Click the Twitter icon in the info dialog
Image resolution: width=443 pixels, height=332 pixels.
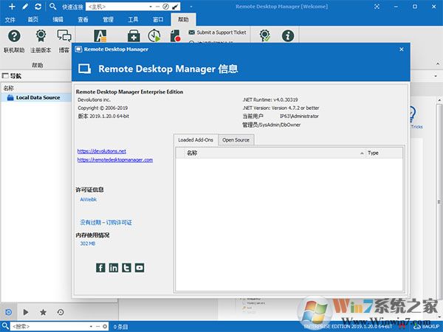[x=126, y=268]
